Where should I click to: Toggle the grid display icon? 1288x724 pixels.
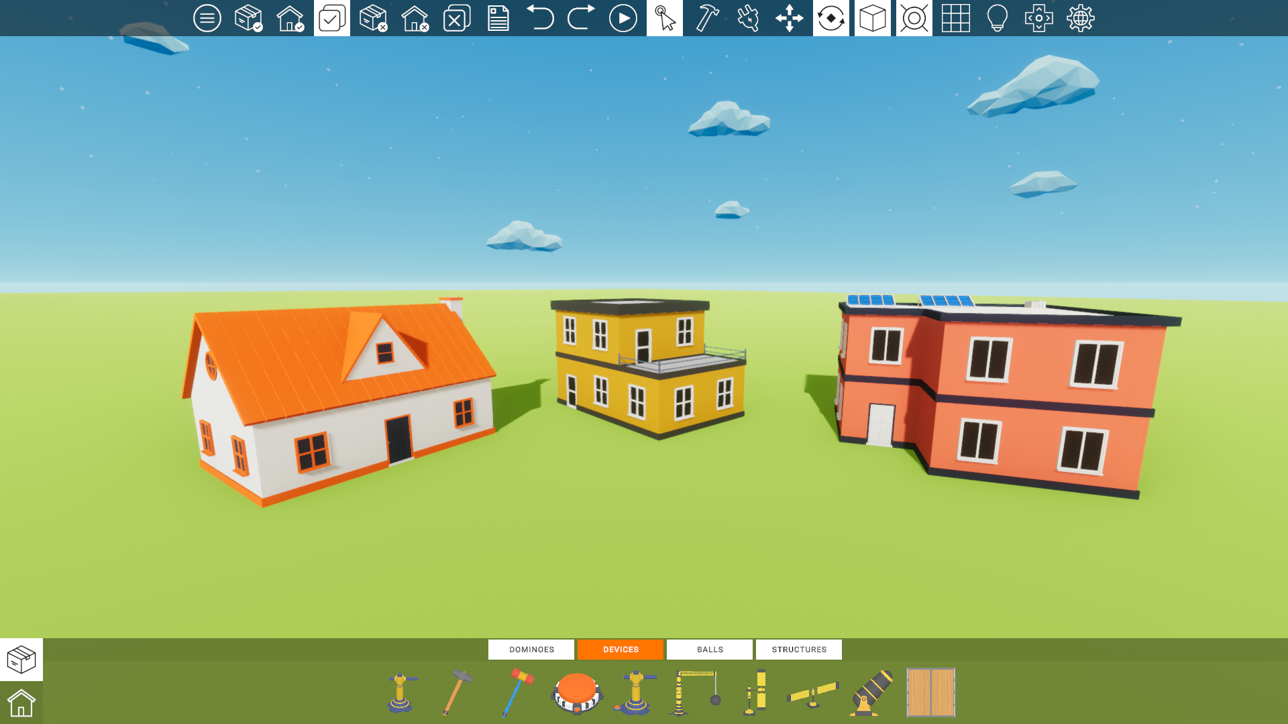click(955, 18)
